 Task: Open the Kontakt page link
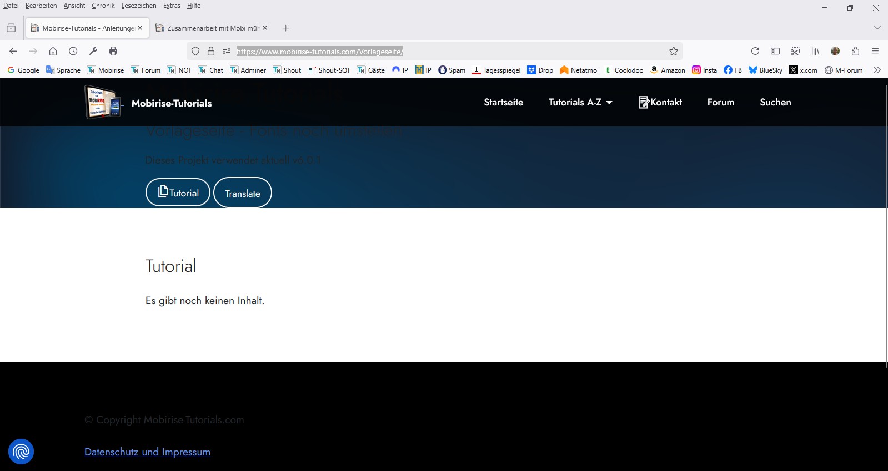pyautogui.click(x=660, y=102)
